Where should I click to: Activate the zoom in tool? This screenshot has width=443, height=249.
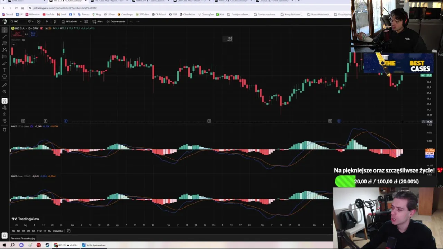tap(4, 92)
